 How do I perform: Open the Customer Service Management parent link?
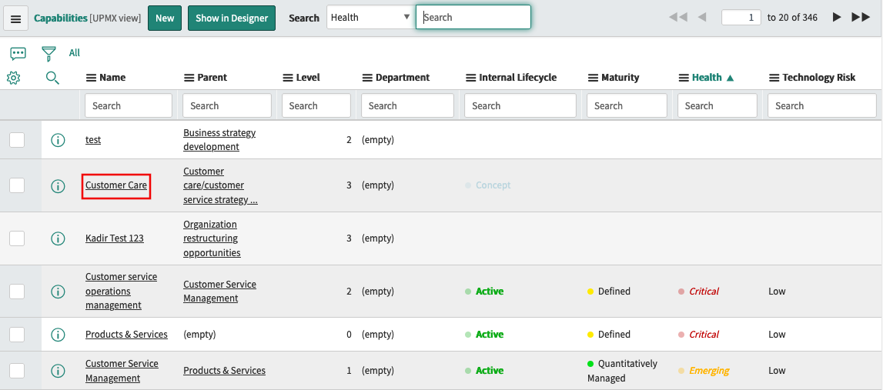click(219, 291)
